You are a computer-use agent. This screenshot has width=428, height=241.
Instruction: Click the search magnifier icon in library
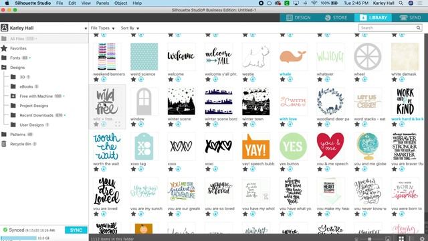coord(418,28)
